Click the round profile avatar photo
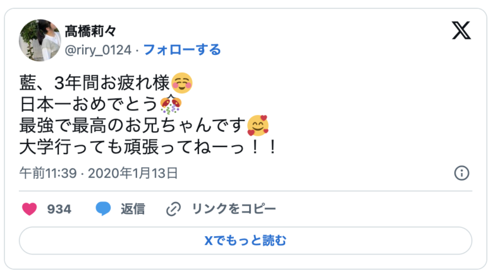Image resolution: width=493 pixels, height=274 pixels. tap(40, 40)
